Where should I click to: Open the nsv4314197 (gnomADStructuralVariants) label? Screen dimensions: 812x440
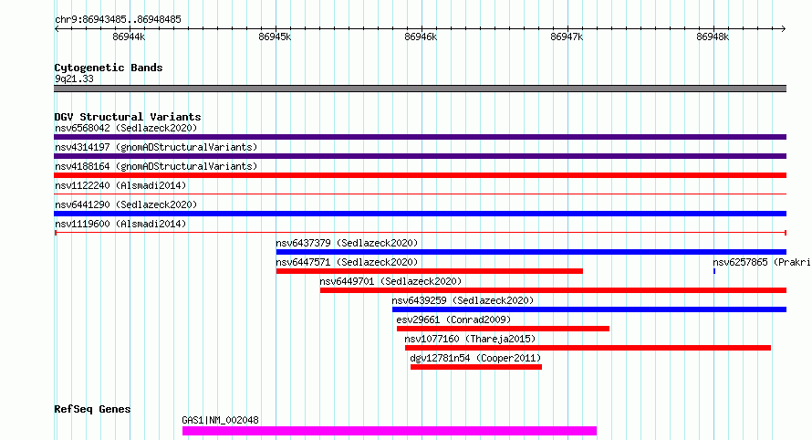(x=156, y=147)
